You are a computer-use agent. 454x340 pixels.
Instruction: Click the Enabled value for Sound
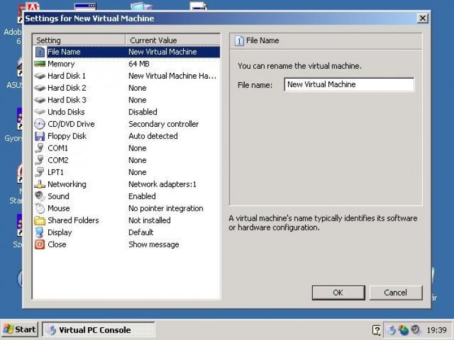tap(142, 196)
